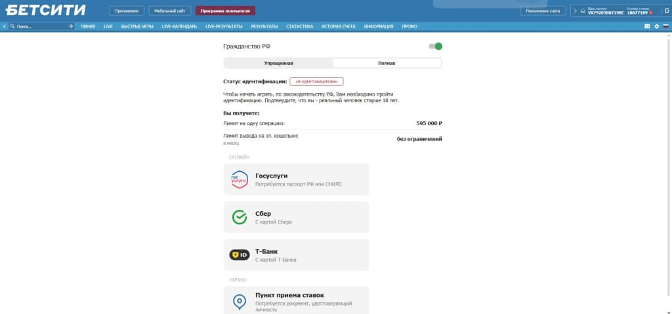Image resolution: width=672 pixels, height=314 pixels.
Task: Submit search with the right arrow
Action: tap(71, 27)
